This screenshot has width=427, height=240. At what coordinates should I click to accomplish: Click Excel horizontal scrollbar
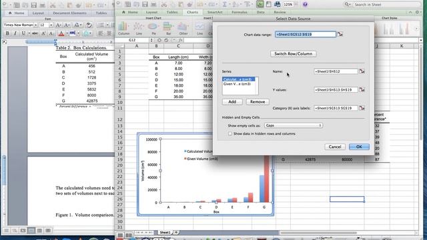pyautogui.click(x=319, y=233)
